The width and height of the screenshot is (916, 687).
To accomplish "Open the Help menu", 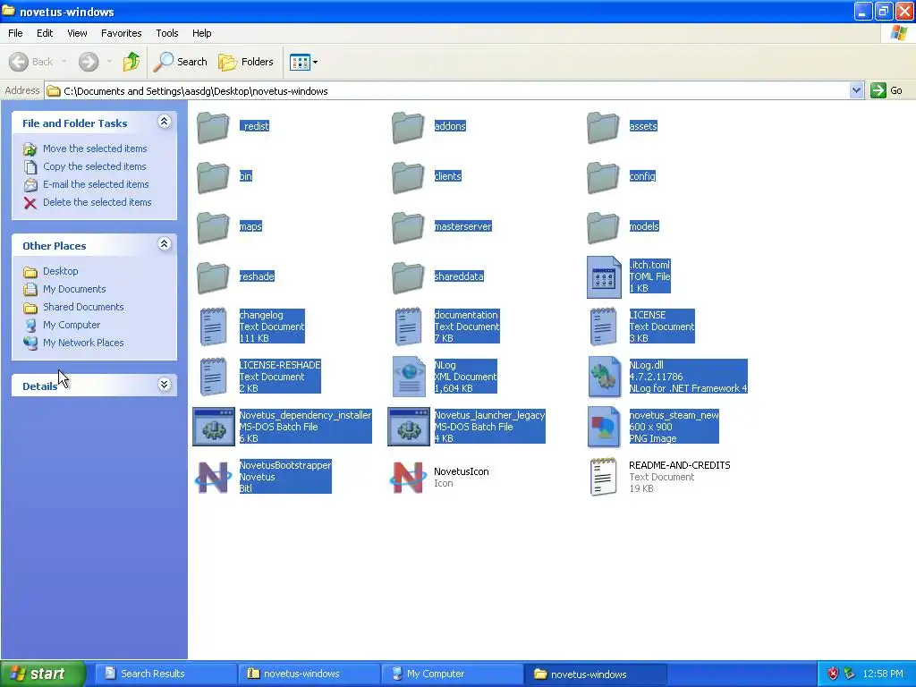I will point(201,33).
